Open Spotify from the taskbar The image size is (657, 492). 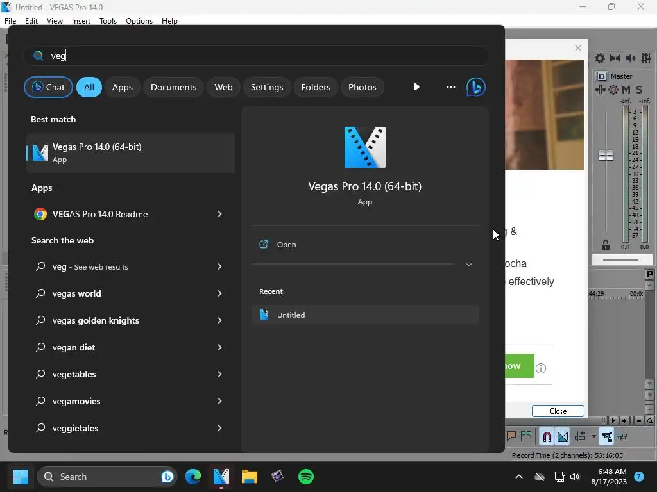306,477
